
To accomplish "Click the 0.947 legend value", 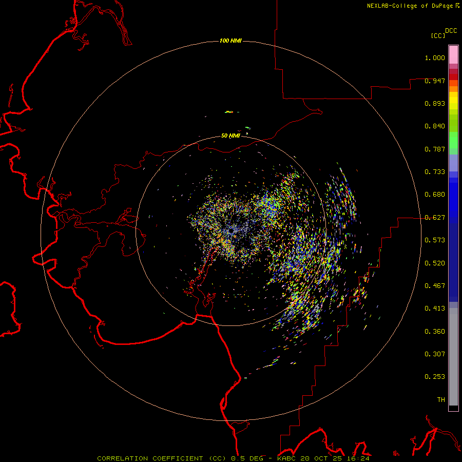I will (x=435, y=81).
